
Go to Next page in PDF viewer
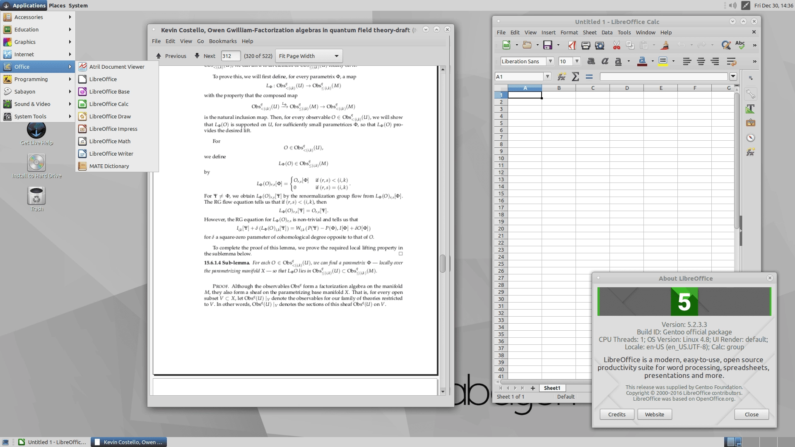pyautogui.click(x=205, y=56)
